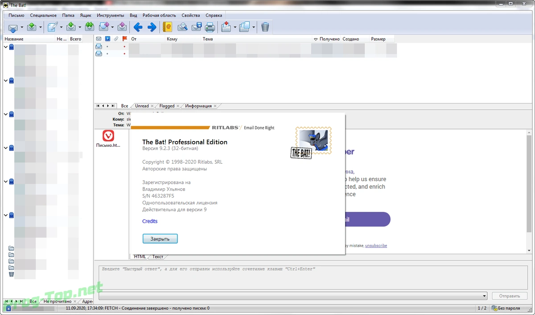This screenshot has width=535, height=315.
Task: Switch to the Текст view tab
Action: tap(158, 257)
